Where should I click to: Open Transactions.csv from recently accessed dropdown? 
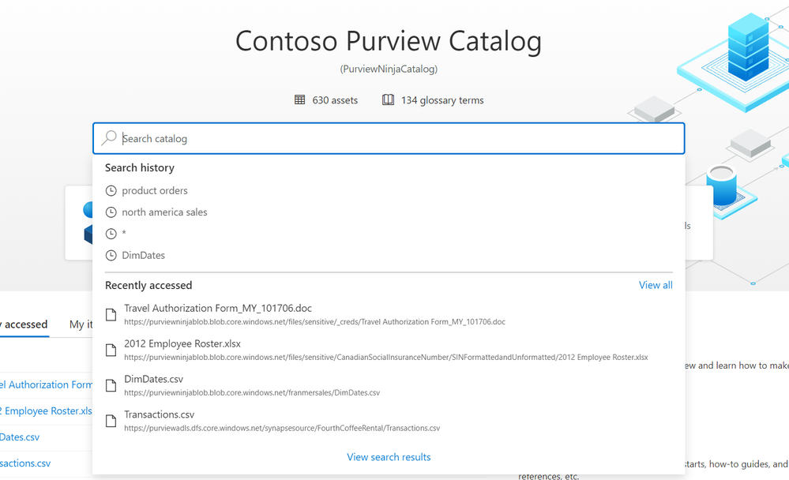tap(159, 414)
